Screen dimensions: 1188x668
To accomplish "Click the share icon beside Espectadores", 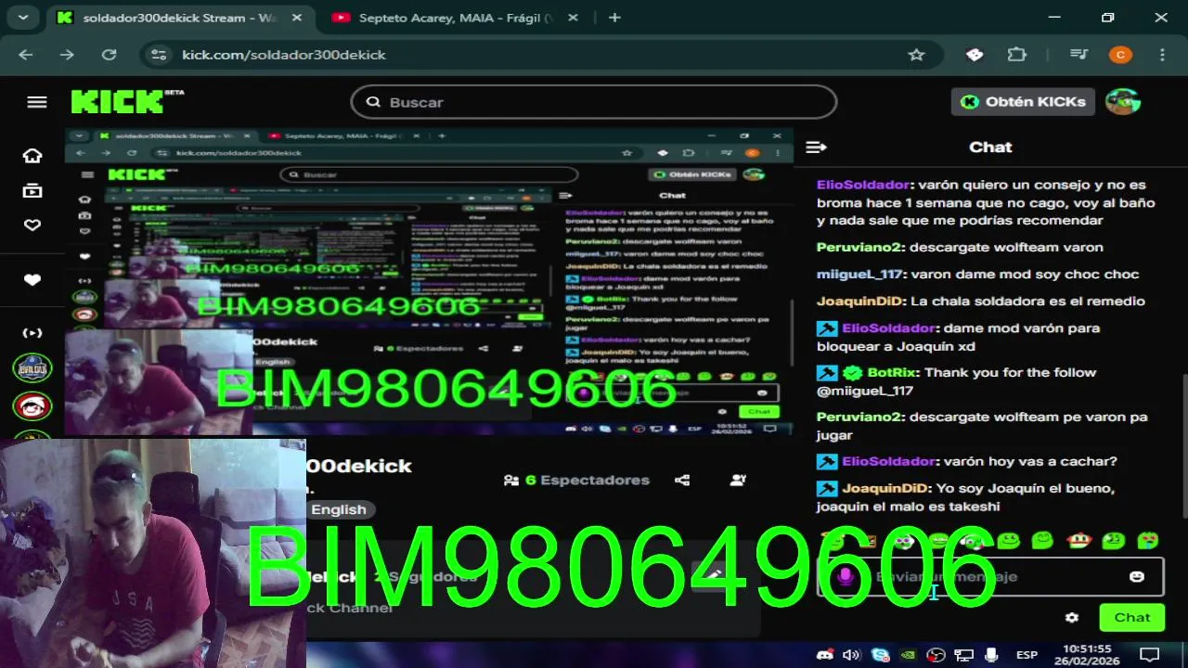I will click(x=682, y=480).
